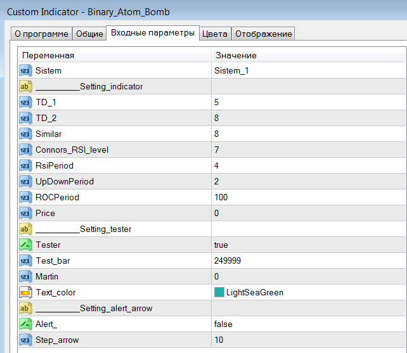Screen dimensions: 407x353
Task: Click the boolean icon beside Tester
Action: point(25,245)
